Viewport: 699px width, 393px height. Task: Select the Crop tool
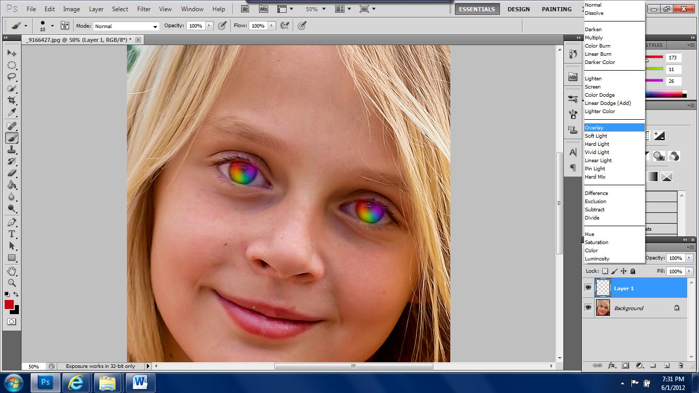tap(12, 100)
